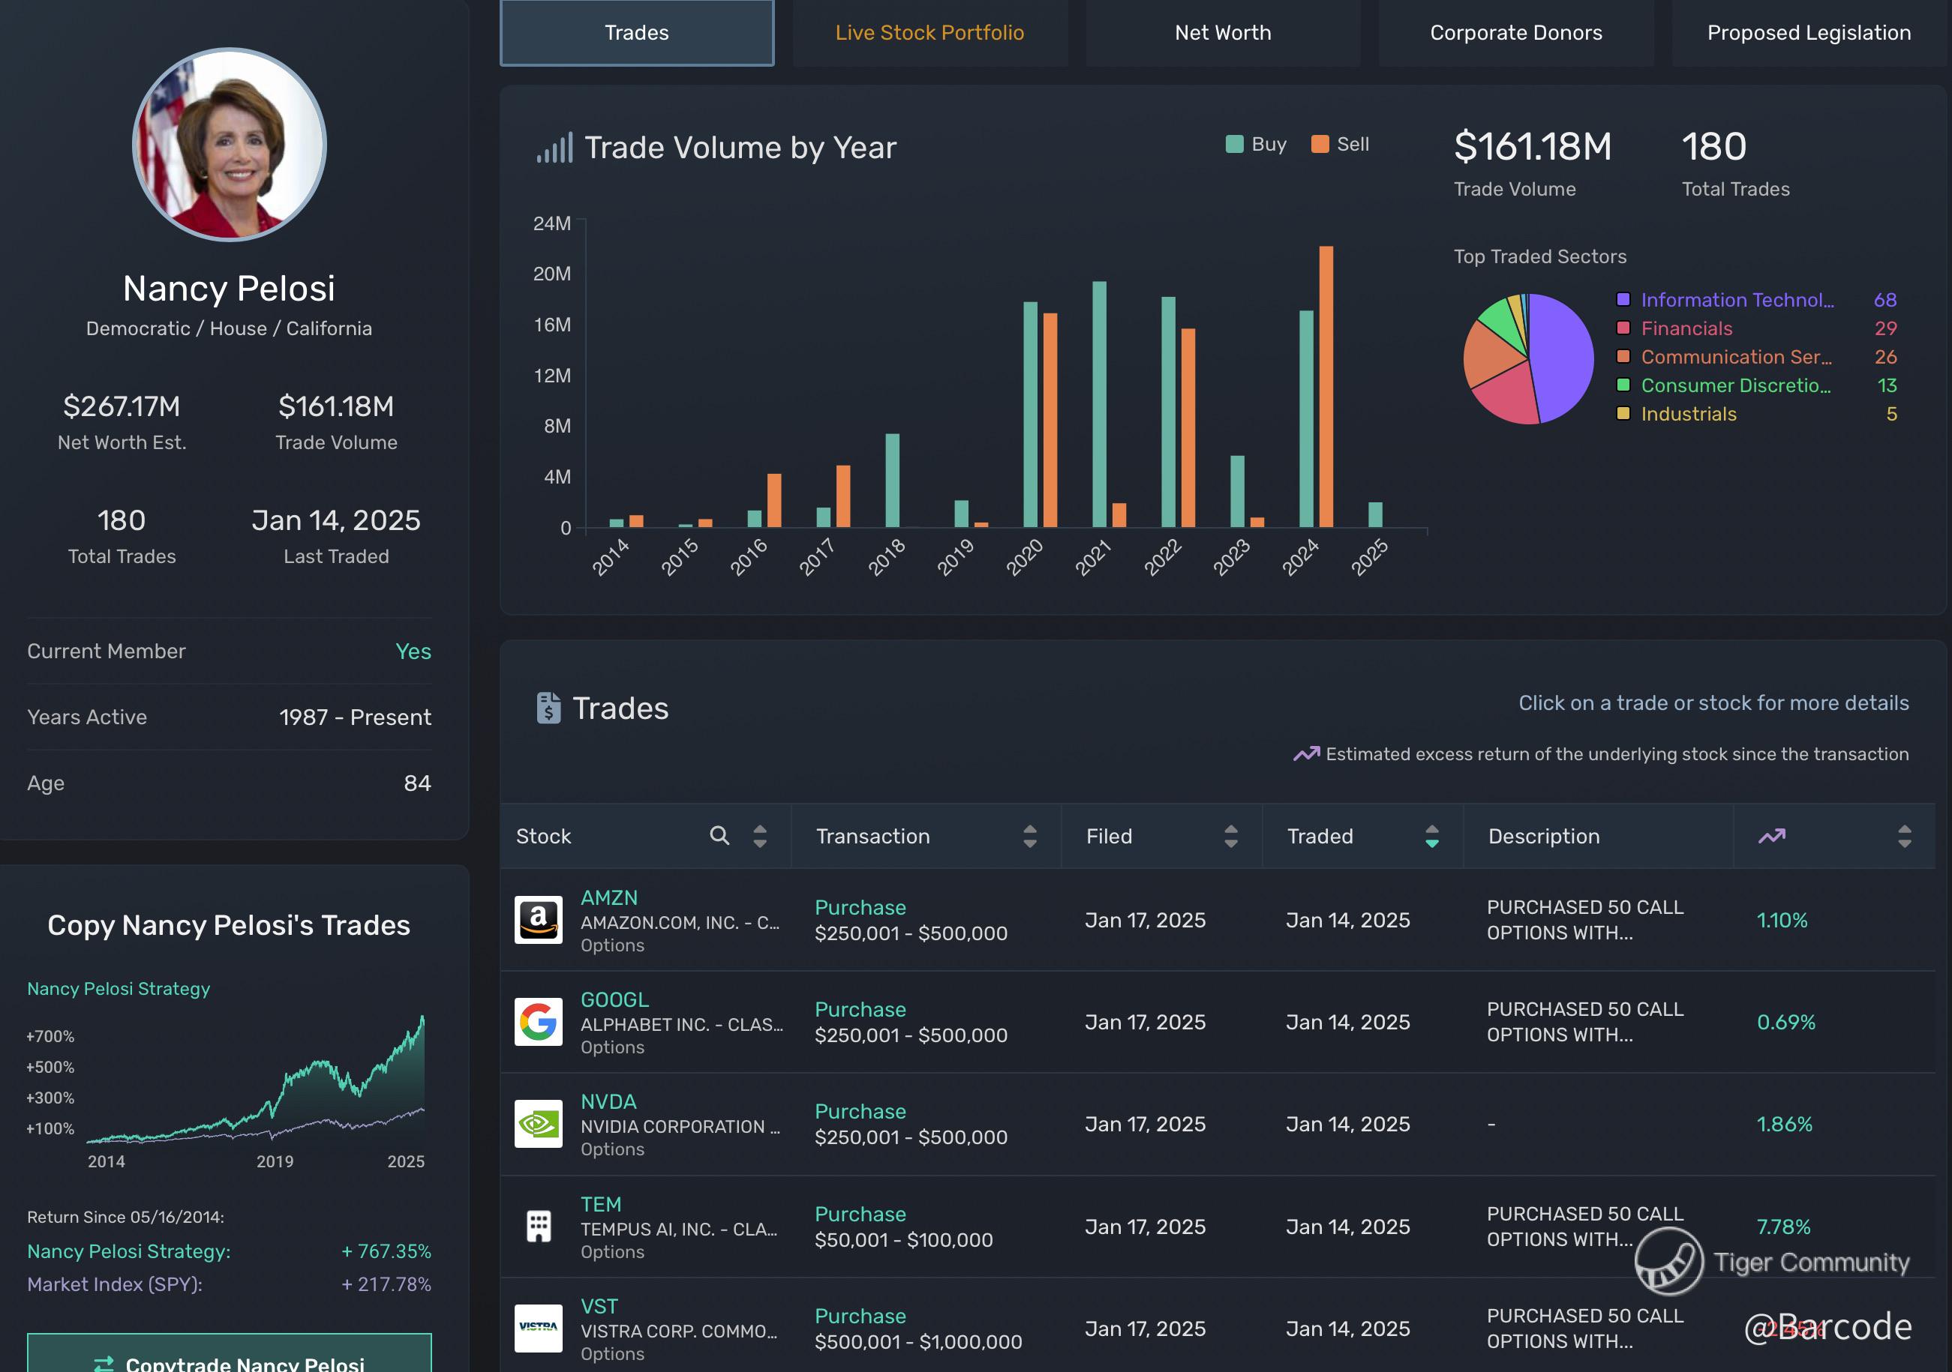
Task: Click the Amazon logo icon
Action: tap(538, 919)
